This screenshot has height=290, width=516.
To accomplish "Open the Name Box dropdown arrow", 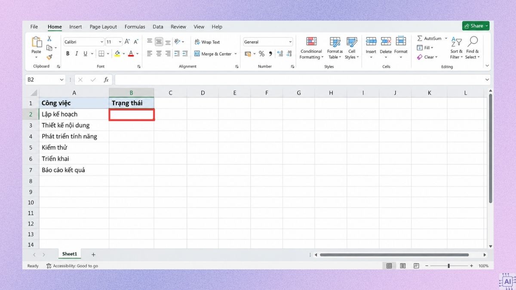I will [61, 80].
